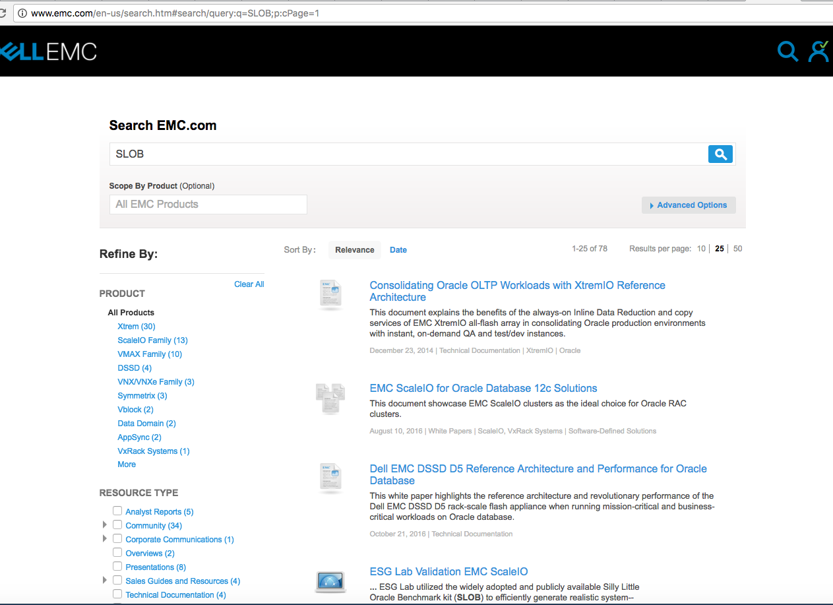Expand the Corporate Communications arrow
The image size is (833, 605).
point(104,539)
